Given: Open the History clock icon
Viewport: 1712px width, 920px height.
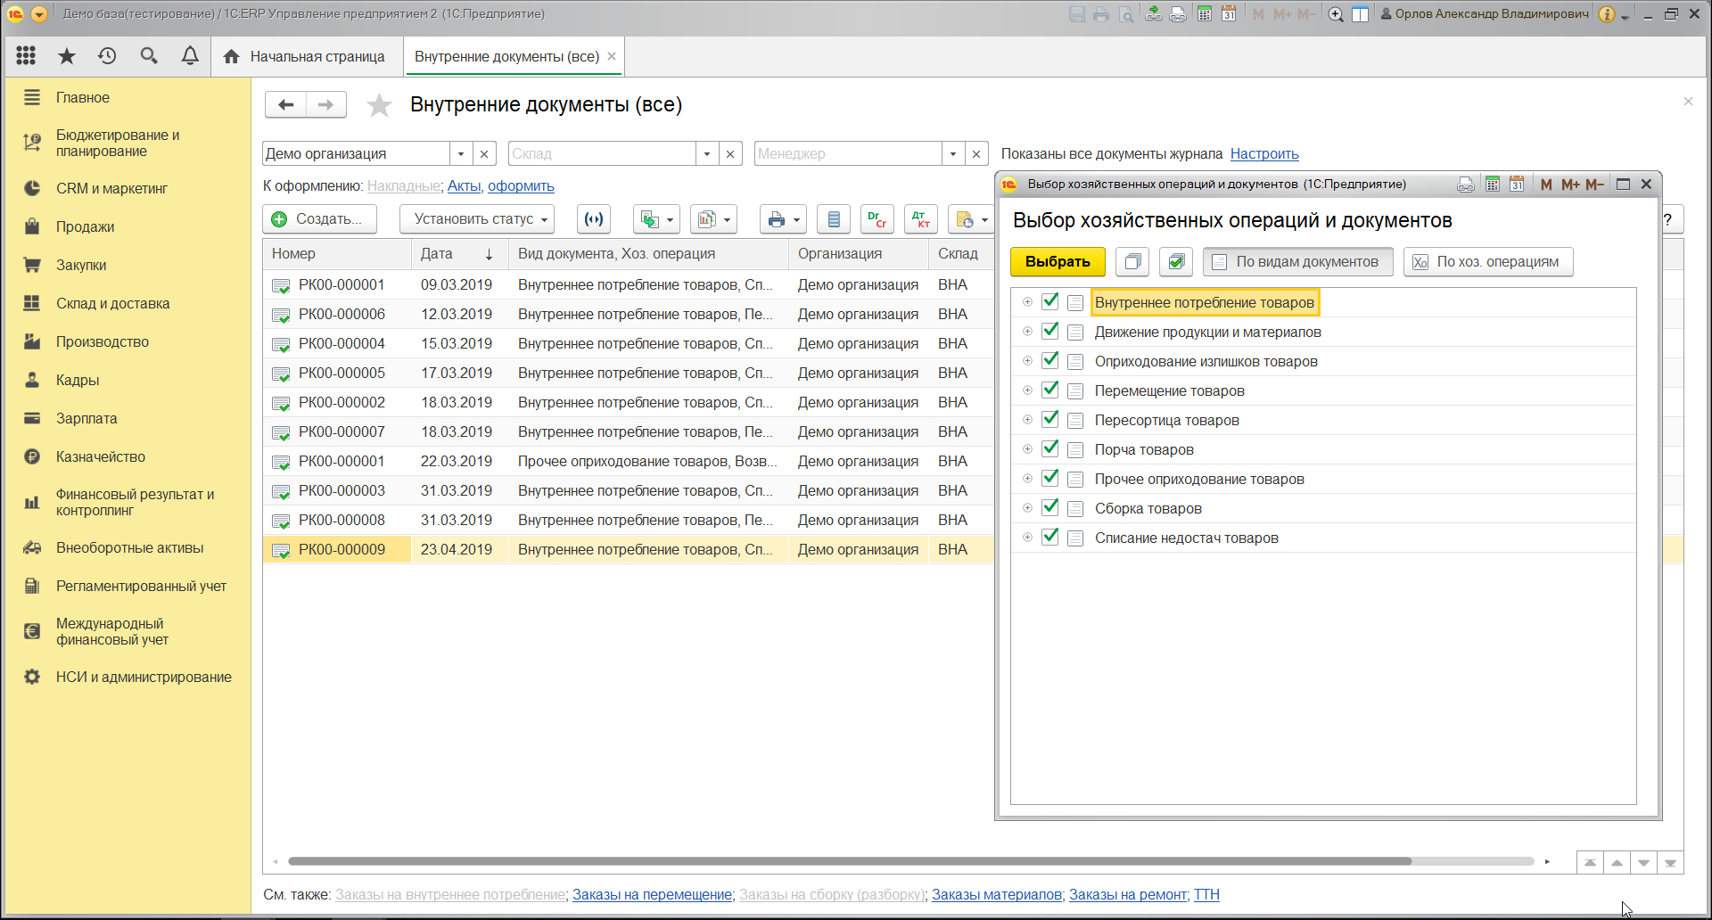Looking at the screenshot, I should point(107,56).
